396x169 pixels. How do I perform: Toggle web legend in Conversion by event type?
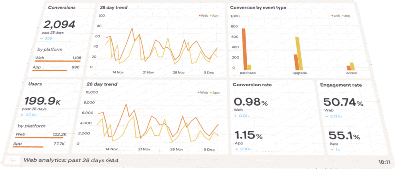336,15
